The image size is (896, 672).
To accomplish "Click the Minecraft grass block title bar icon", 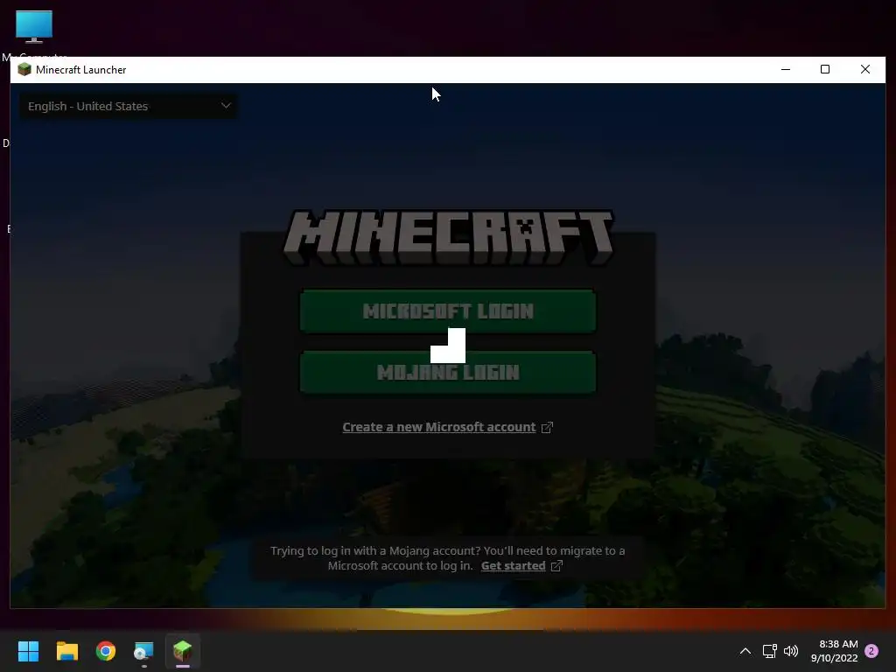I will [x=24, y=70].
